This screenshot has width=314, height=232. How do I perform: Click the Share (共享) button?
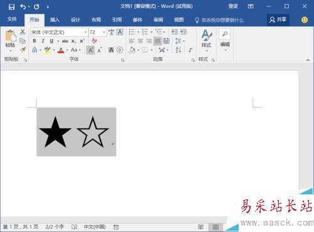278,20
